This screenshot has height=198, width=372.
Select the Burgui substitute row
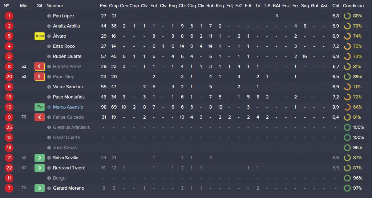pyautogui.click(x=186, y=178)
